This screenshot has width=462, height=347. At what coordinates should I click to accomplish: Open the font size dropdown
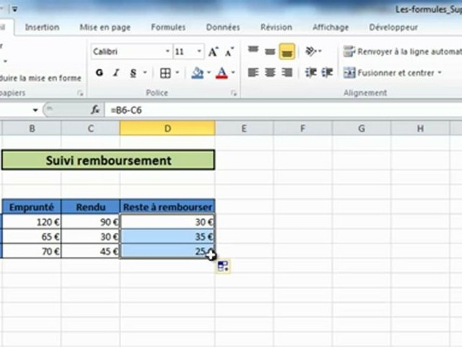(199, 52)
